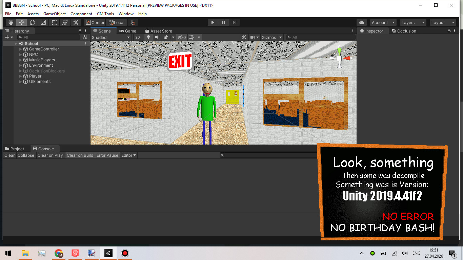Open the GameObject menu

55,14
